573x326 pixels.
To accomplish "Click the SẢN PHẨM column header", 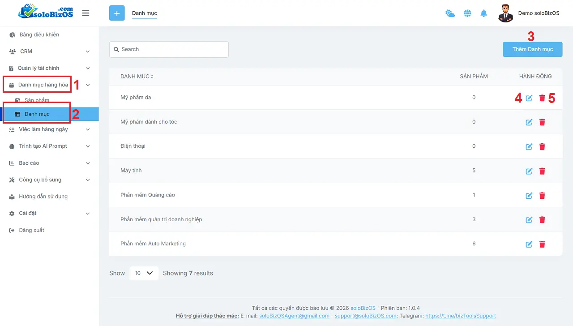I will tap(474, 77).
